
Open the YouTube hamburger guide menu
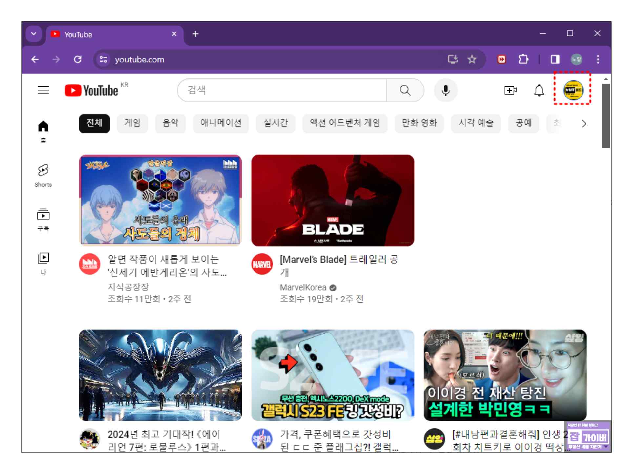[43, 90]
